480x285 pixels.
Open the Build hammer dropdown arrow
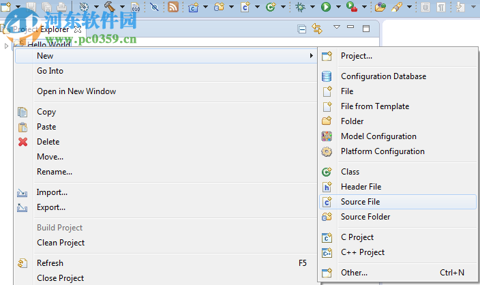pos(122,7)
